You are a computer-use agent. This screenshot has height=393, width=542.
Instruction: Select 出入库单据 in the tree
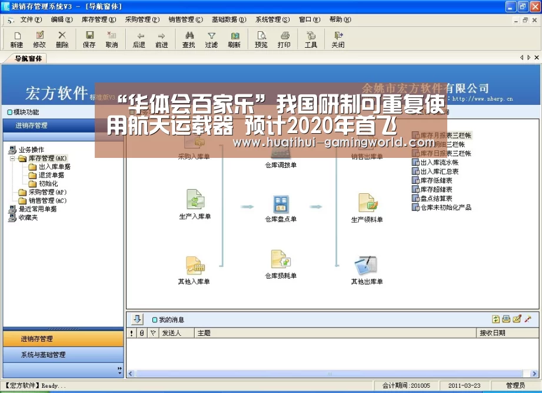click(55, 167)
